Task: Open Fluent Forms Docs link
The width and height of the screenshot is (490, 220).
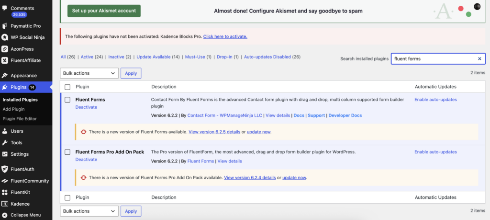Action: (299, 115)
